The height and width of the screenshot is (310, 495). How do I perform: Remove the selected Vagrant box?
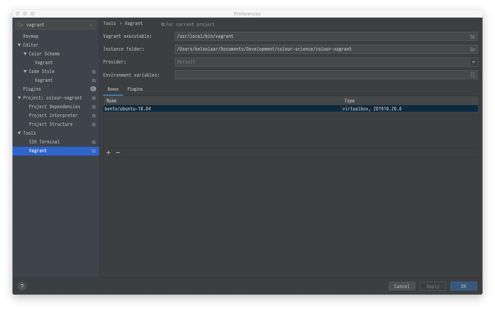coord(118,153)
